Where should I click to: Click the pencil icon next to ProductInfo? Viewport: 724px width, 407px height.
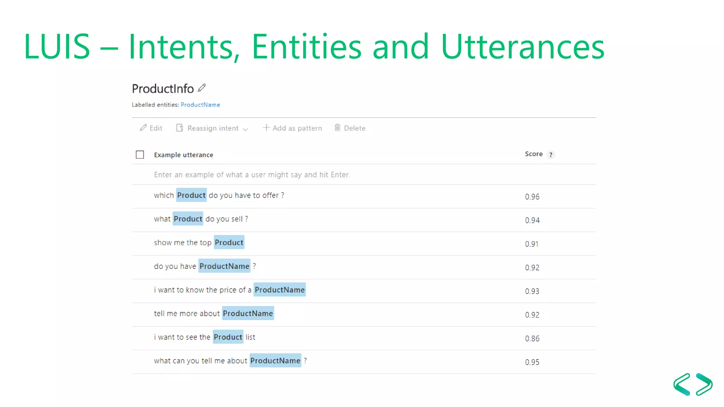(x=202, y=88)
